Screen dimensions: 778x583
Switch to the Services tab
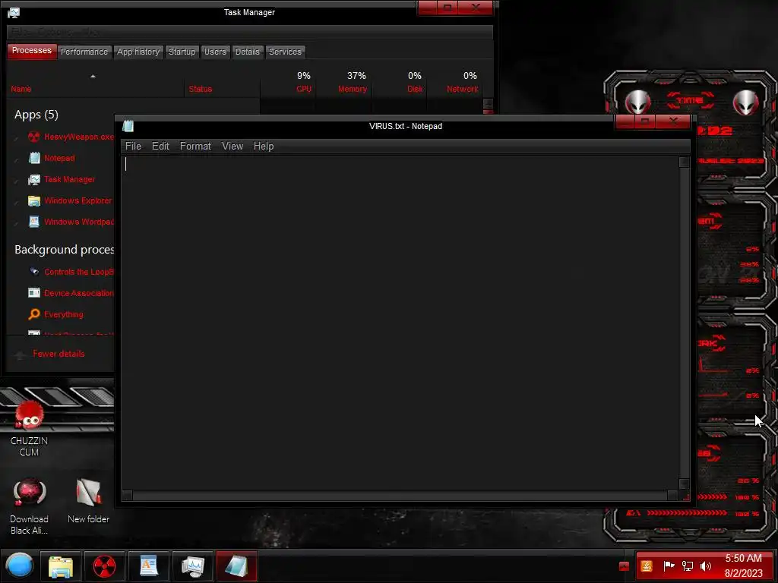coord(286,52)
